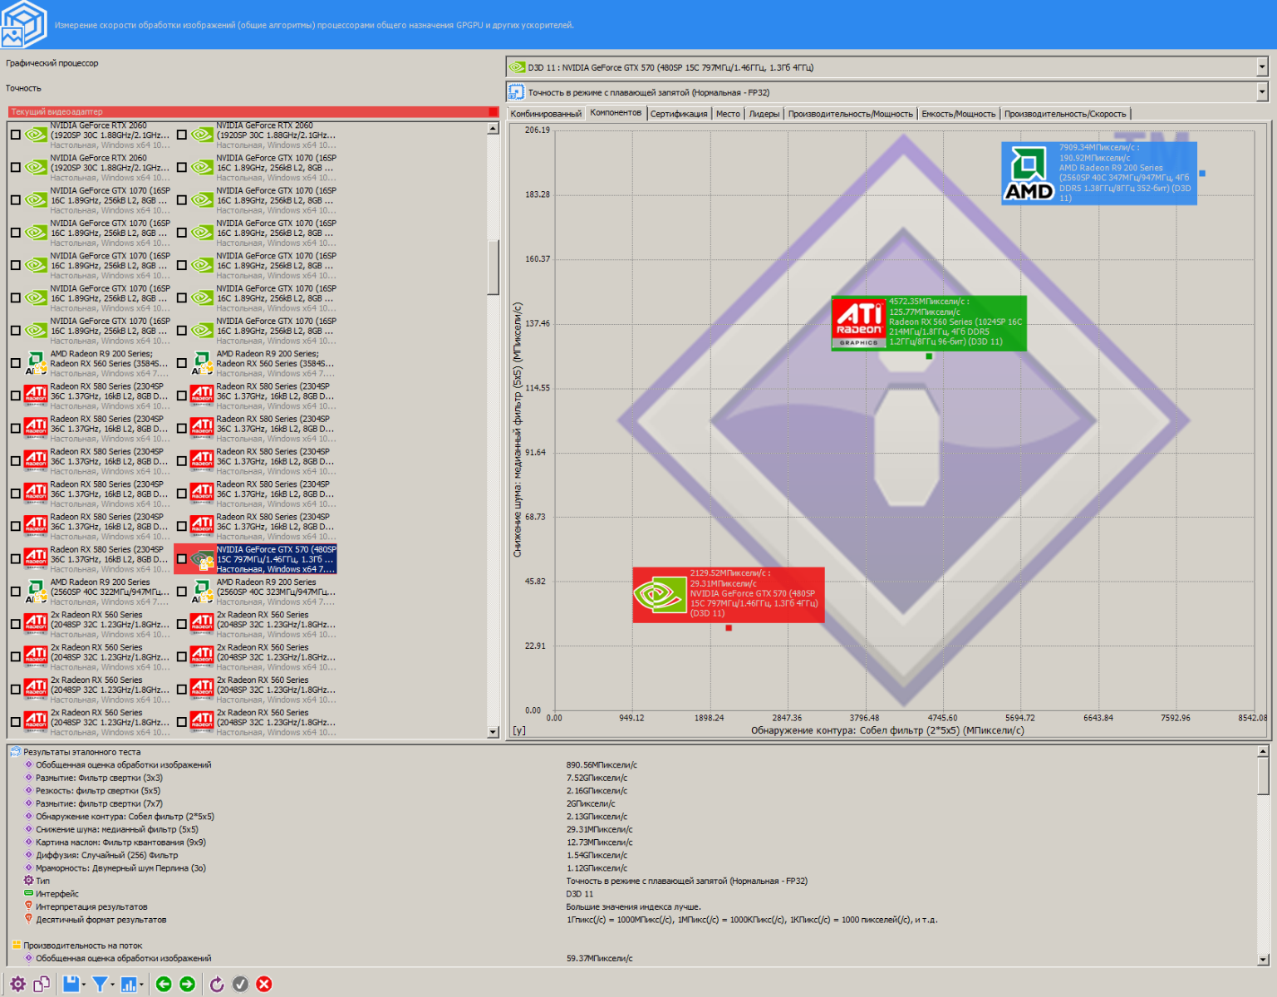
Task: Expand the FP32 precision mode dropdown
Action: pyautogui.click(x=1262, y=92)
